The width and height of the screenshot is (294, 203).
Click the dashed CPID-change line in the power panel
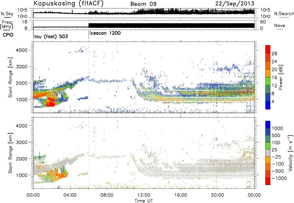89,77
